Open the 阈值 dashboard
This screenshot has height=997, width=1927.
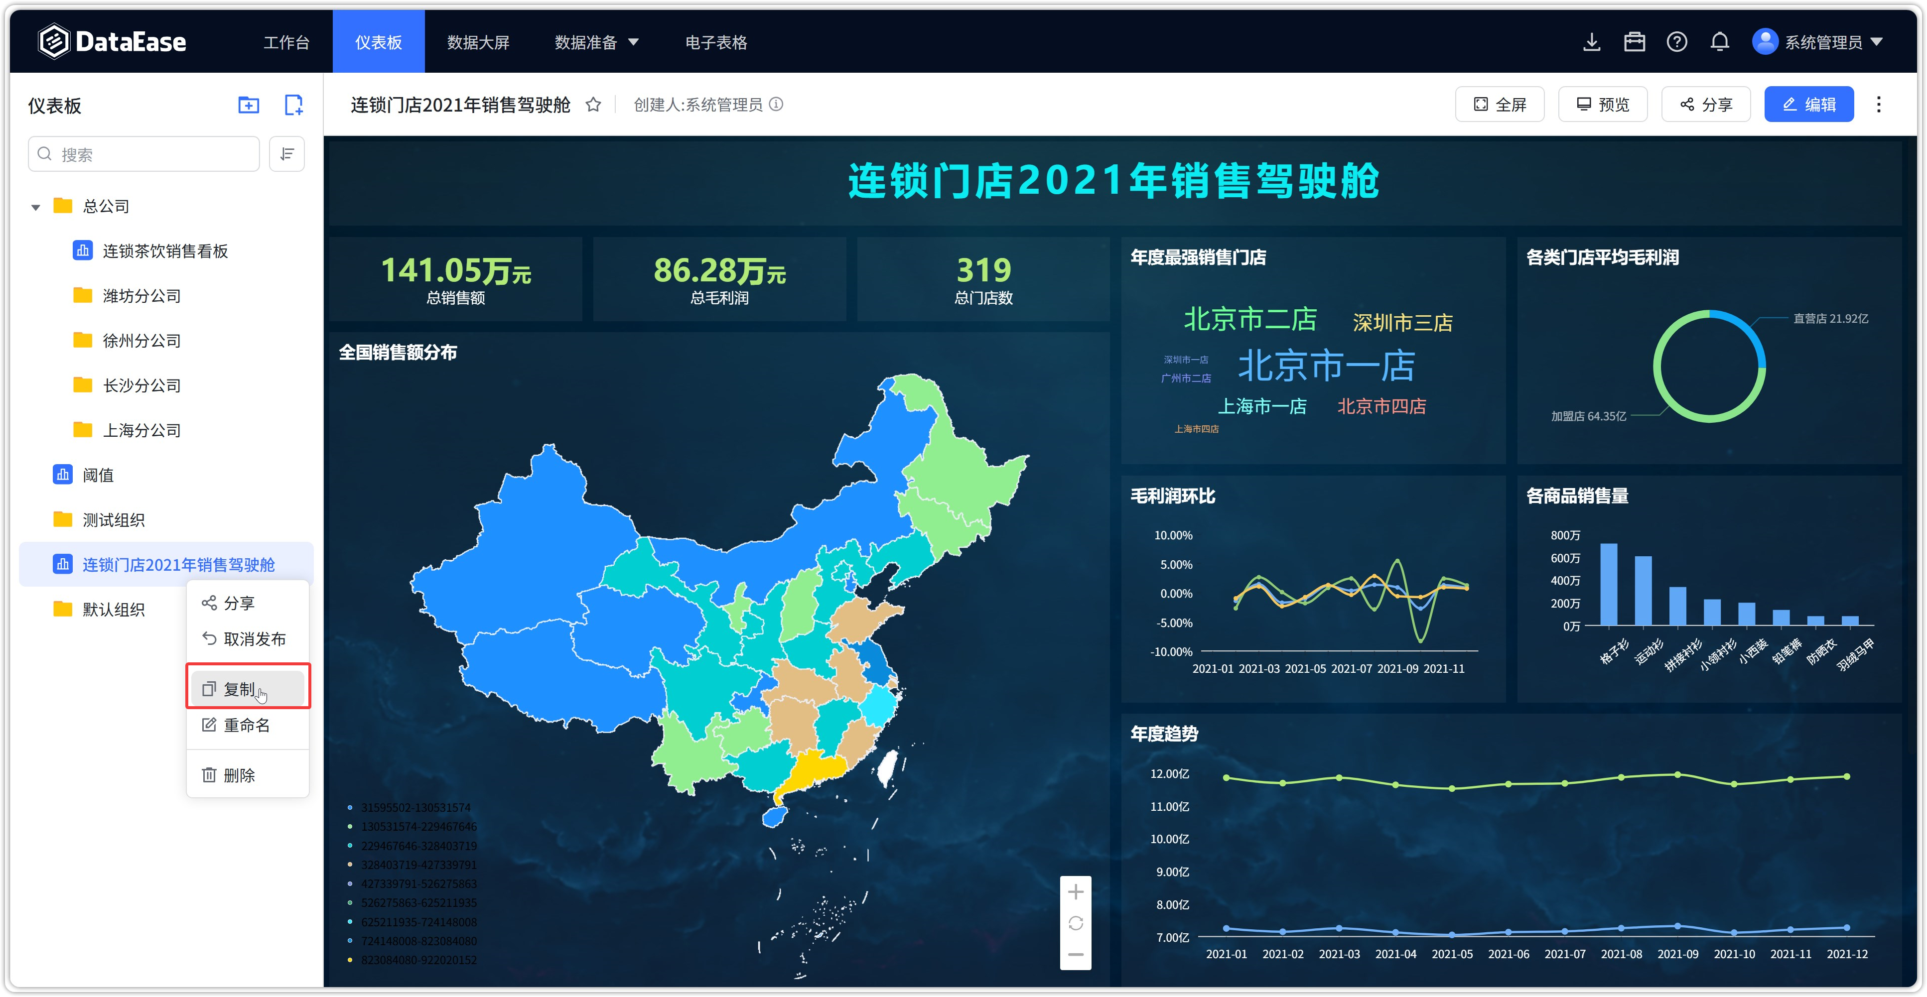[x=98, y=475]
